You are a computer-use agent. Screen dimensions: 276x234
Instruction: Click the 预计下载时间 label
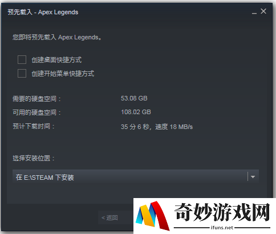coord(34,126)
